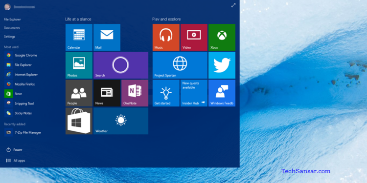Show the All apps list
The width and height of the screenshot is (367, 183).
coord(16,161)
